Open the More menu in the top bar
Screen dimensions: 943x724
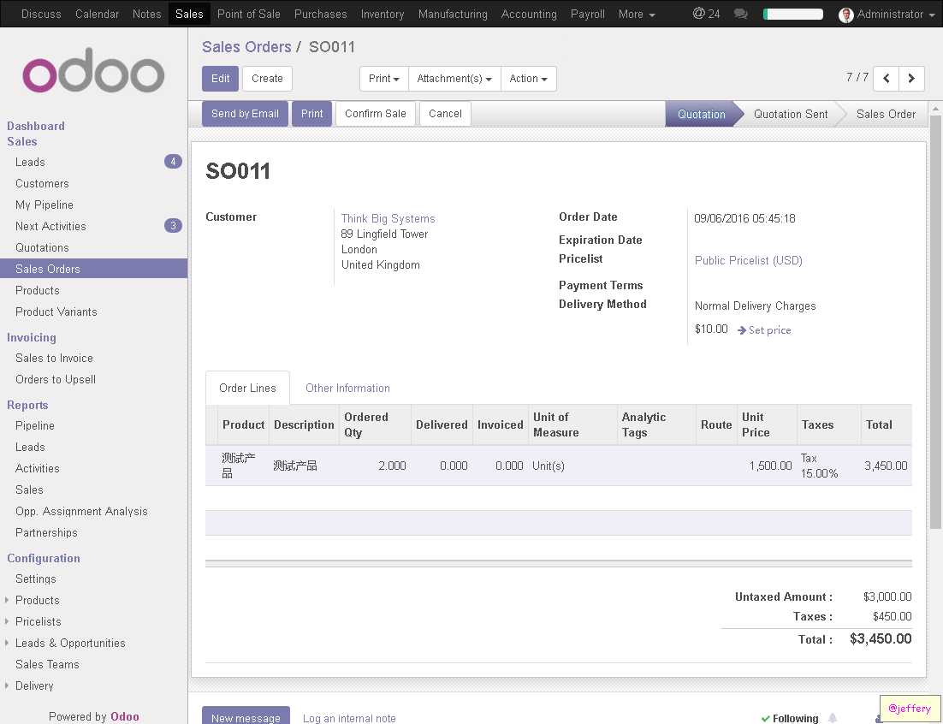(637, 14)
